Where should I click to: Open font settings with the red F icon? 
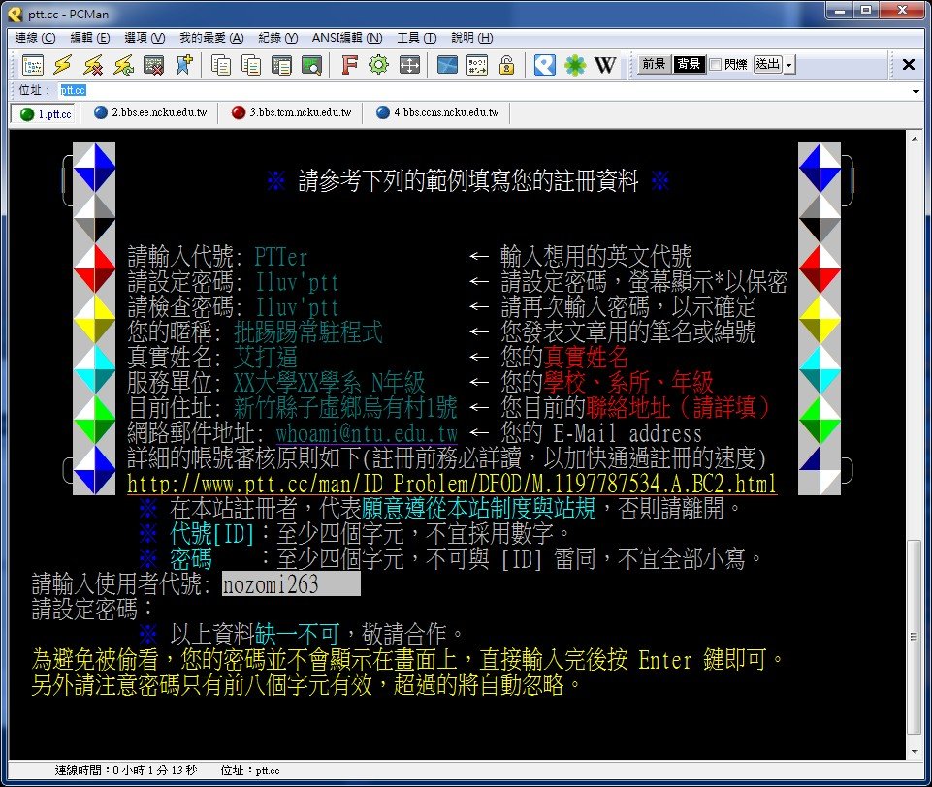[x=349, y=65]
